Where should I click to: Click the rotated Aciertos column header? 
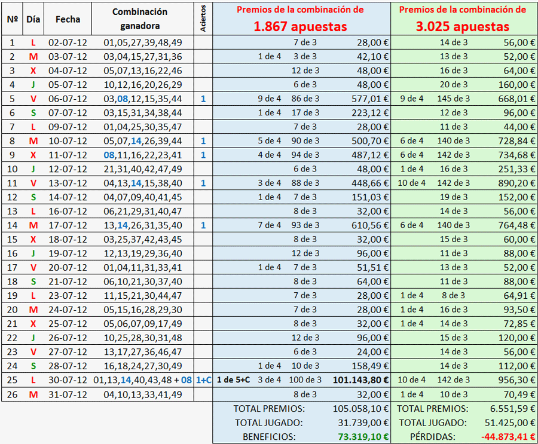point(203,19)
